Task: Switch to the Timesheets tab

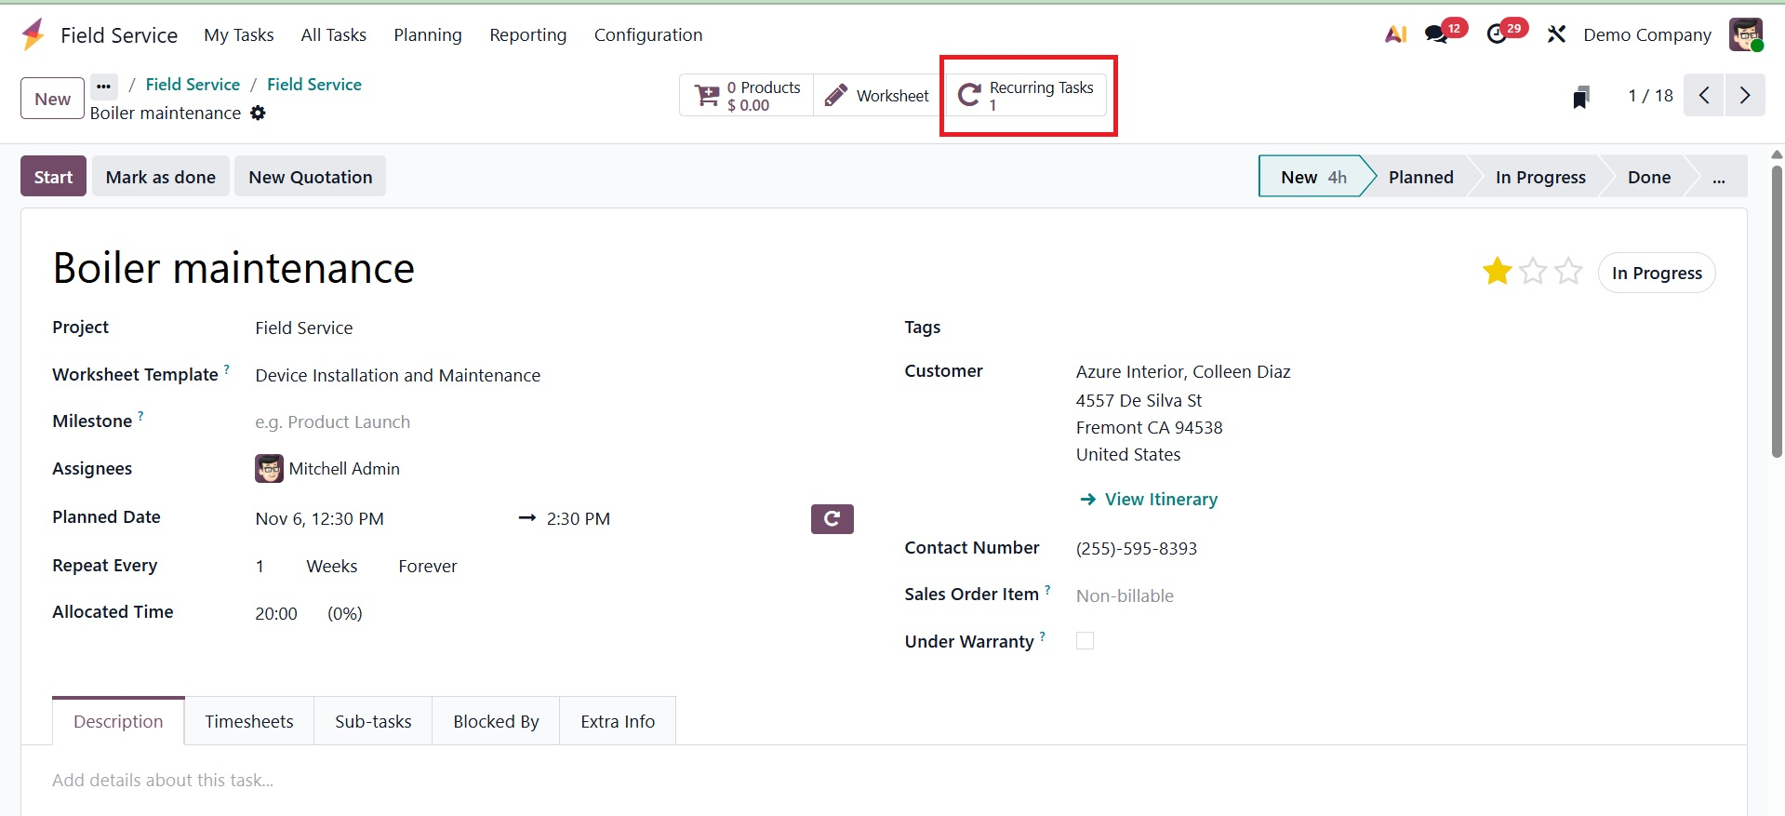Action: 249,721
